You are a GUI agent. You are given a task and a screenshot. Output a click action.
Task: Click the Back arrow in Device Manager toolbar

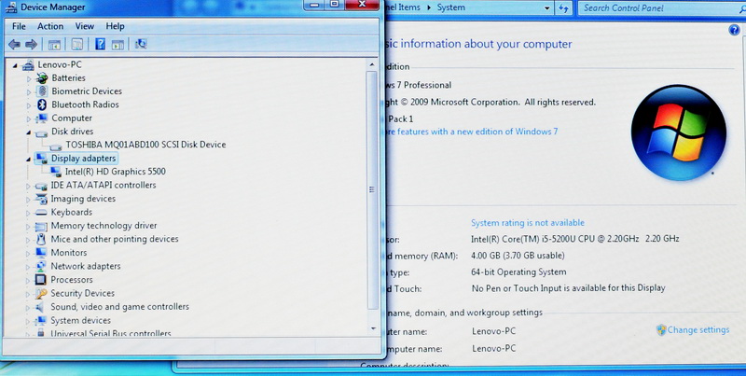pyautogui.click(x=14, y=45)
